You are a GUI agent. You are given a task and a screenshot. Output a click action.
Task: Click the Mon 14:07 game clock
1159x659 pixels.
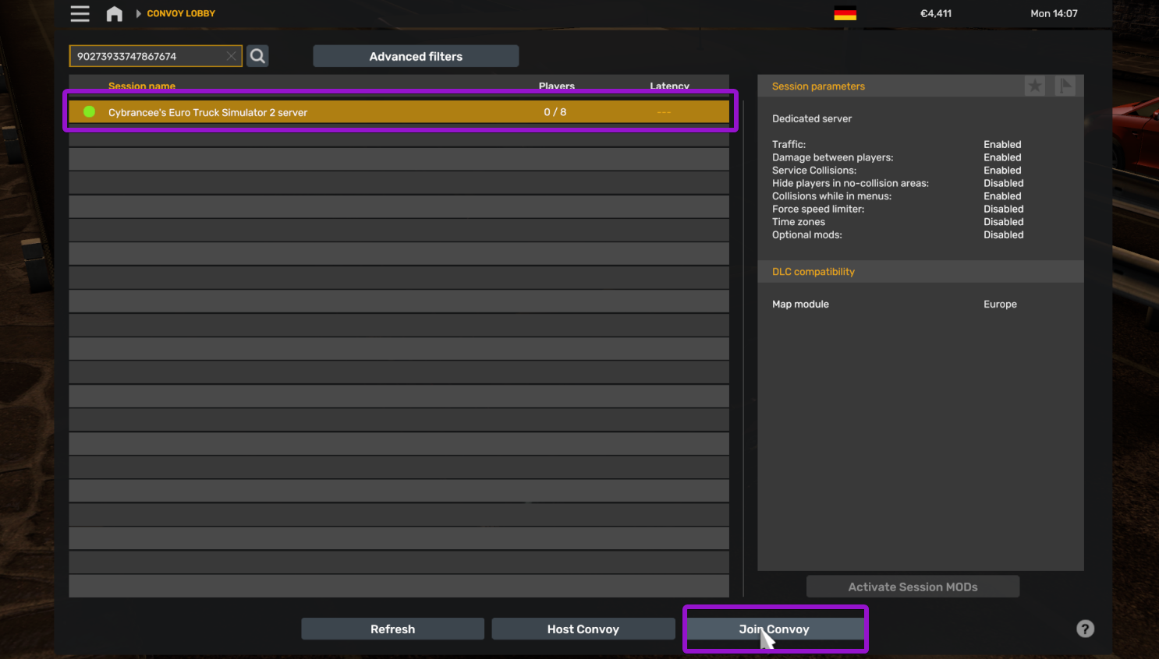(x=1054, y=13)
